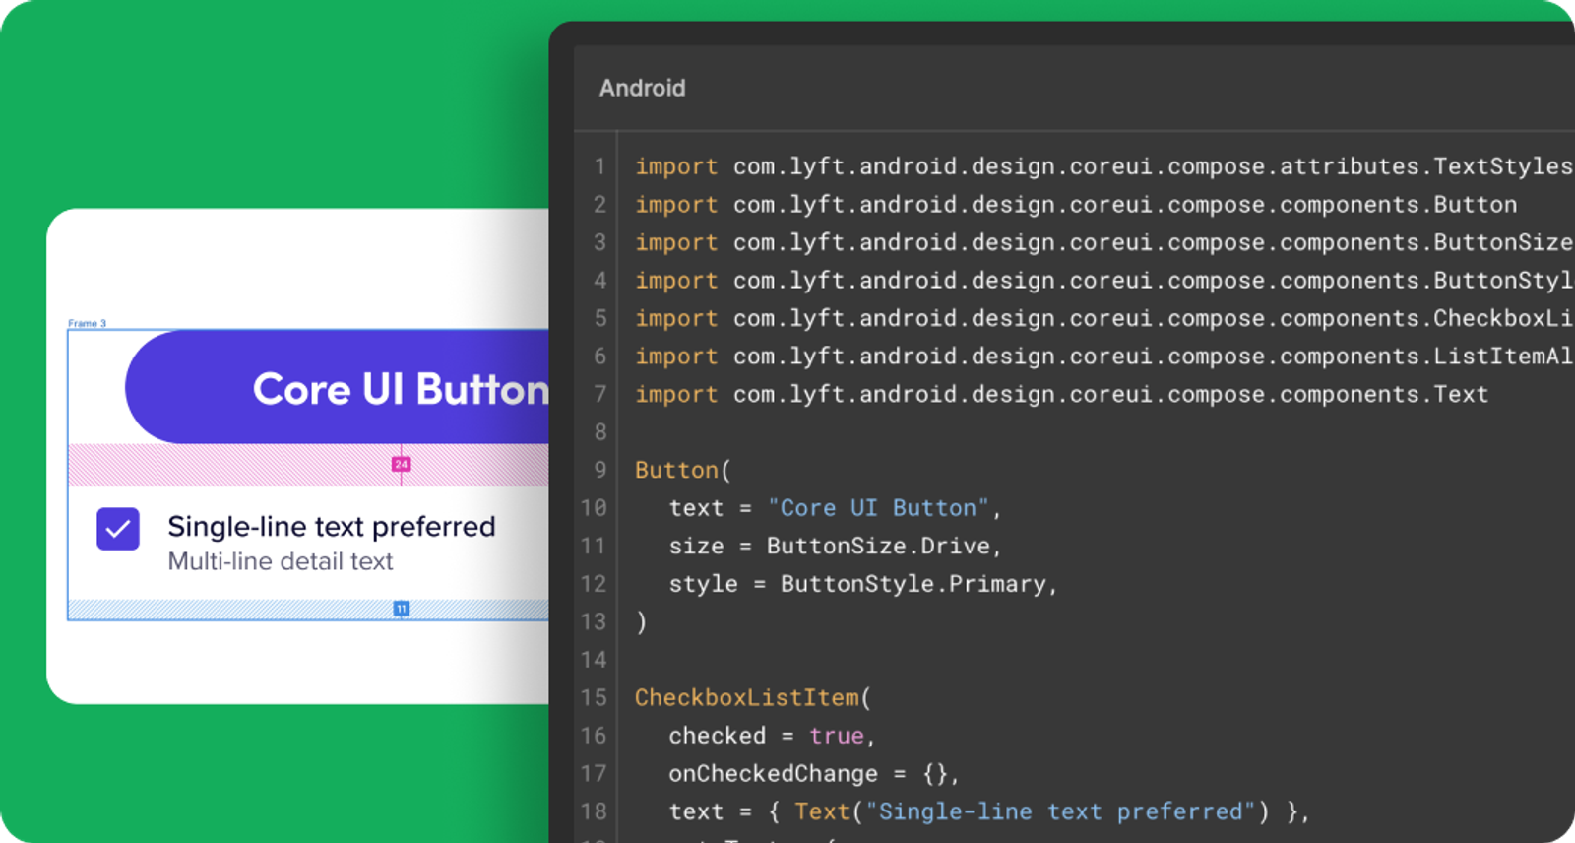Click the "Button(" call on code line 9
1575x843 pixels.
(x=683, y=470)
